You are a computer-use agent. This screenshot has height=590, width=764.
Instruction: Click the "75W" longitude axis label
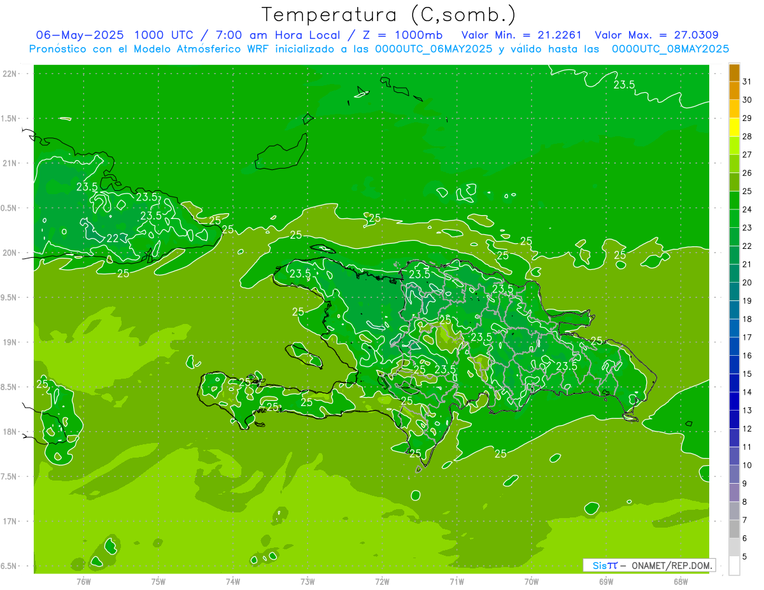158,581
